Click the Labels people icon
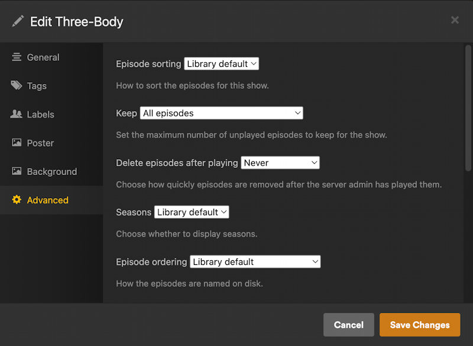This screenshot has width=473, height=346. [x=17, y=114]
